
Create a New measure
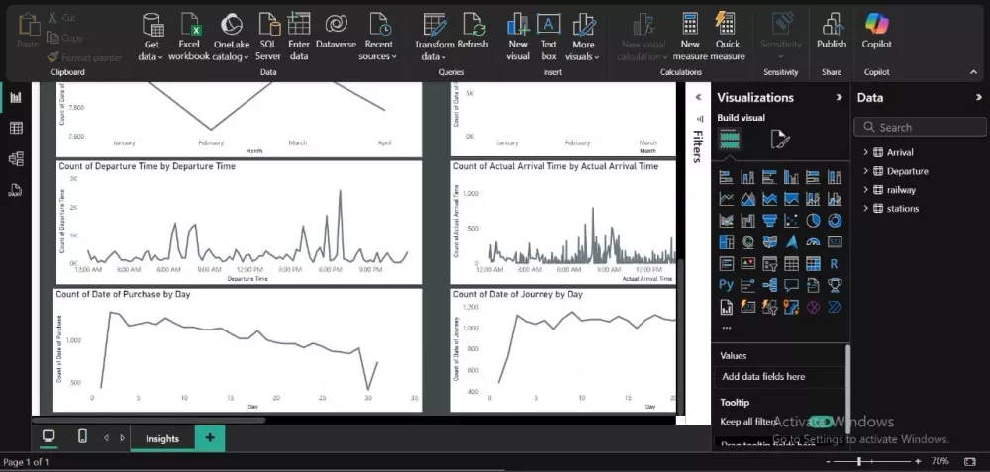point(690,38)
